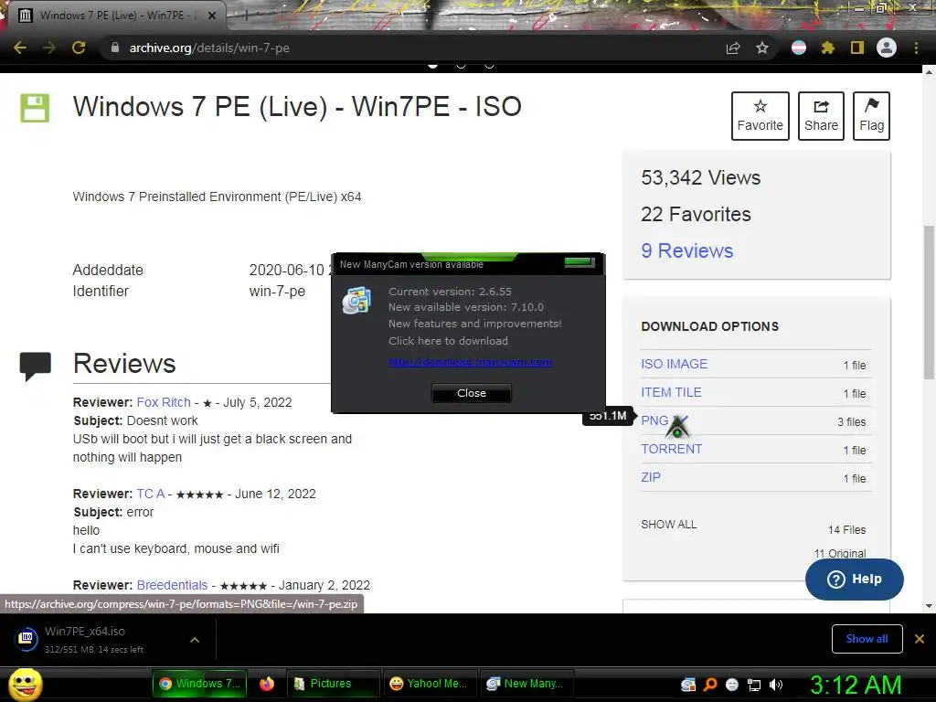Click the 'win-7-pe' identifier value
Image resolution: width=936 pixels, height=702 pixels.
pos(277,292)
